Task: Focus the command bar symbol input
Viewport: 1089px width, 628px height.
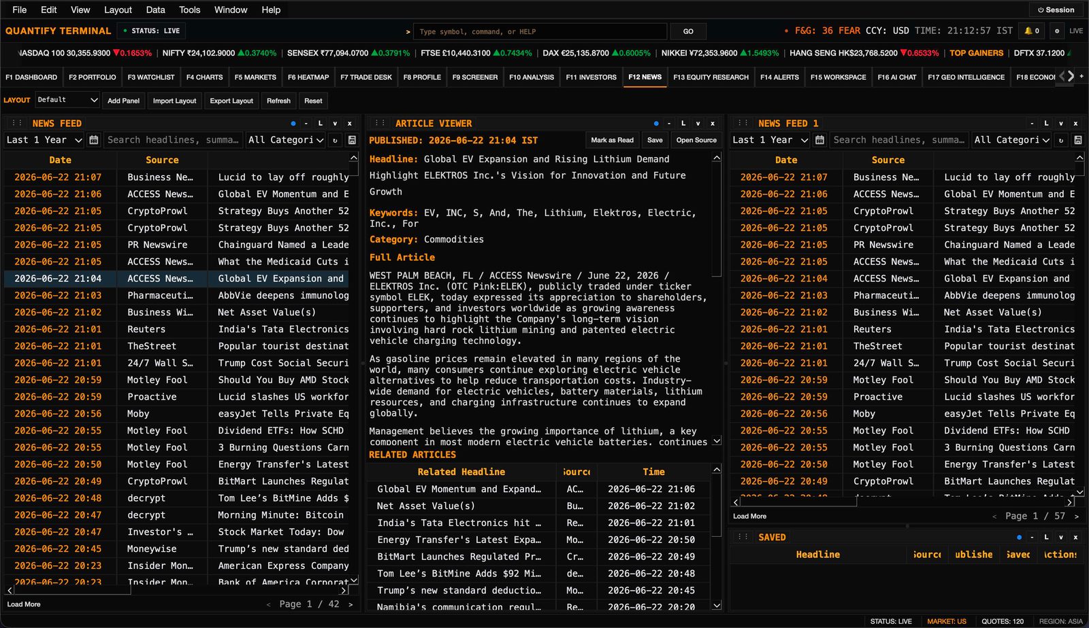Action: (x=540, y=31)
